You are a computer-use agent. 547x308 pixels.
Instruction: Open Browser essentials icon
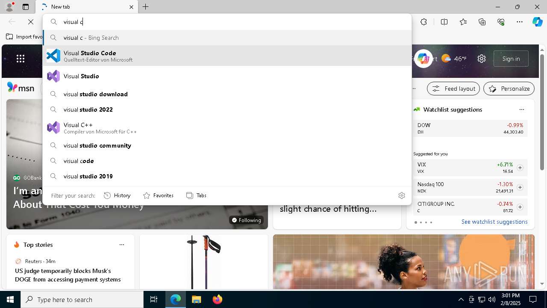click(501, 22)
